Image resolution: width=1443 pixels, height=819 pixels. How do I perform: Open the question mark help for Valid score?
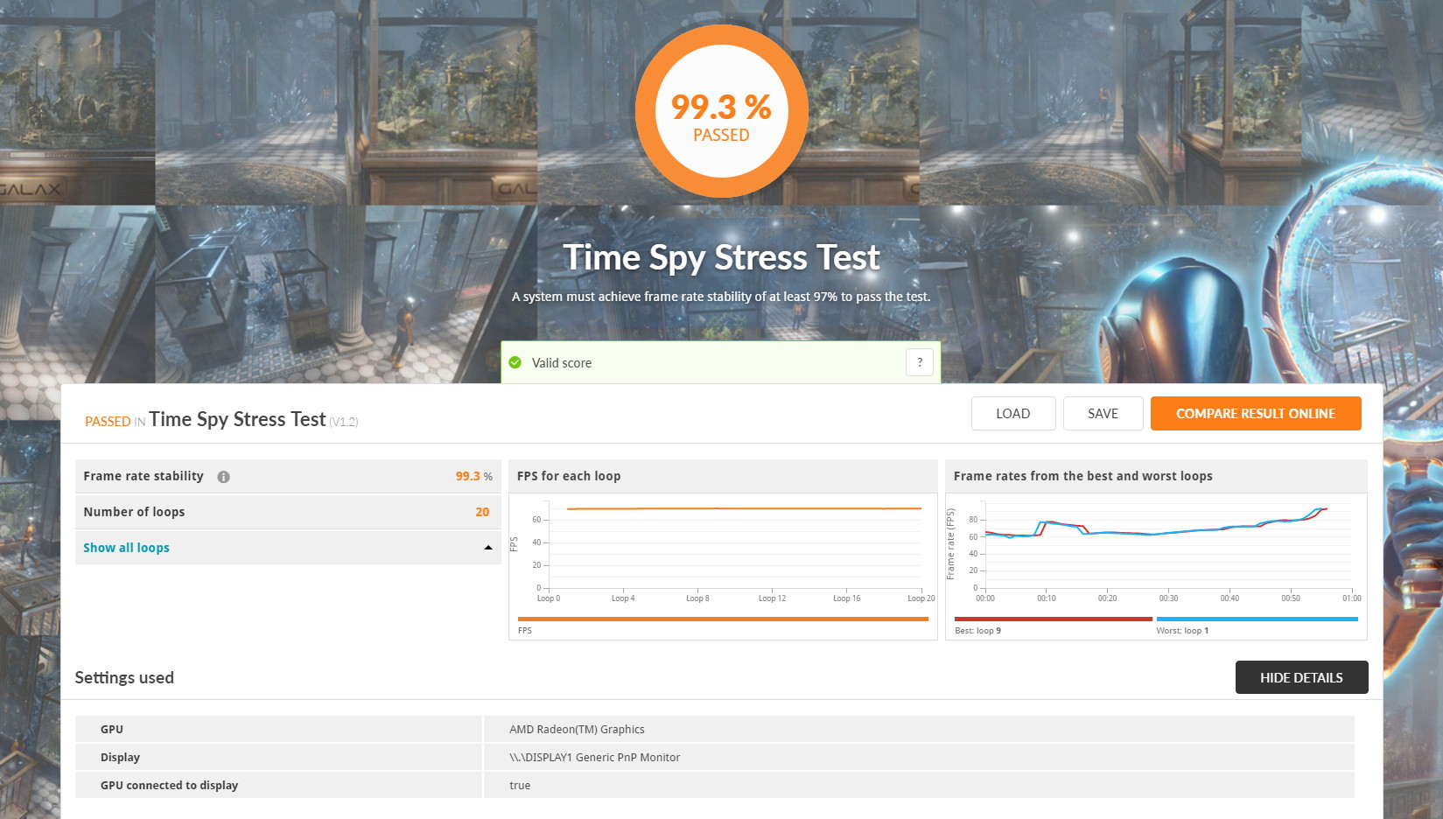(919, 362)
